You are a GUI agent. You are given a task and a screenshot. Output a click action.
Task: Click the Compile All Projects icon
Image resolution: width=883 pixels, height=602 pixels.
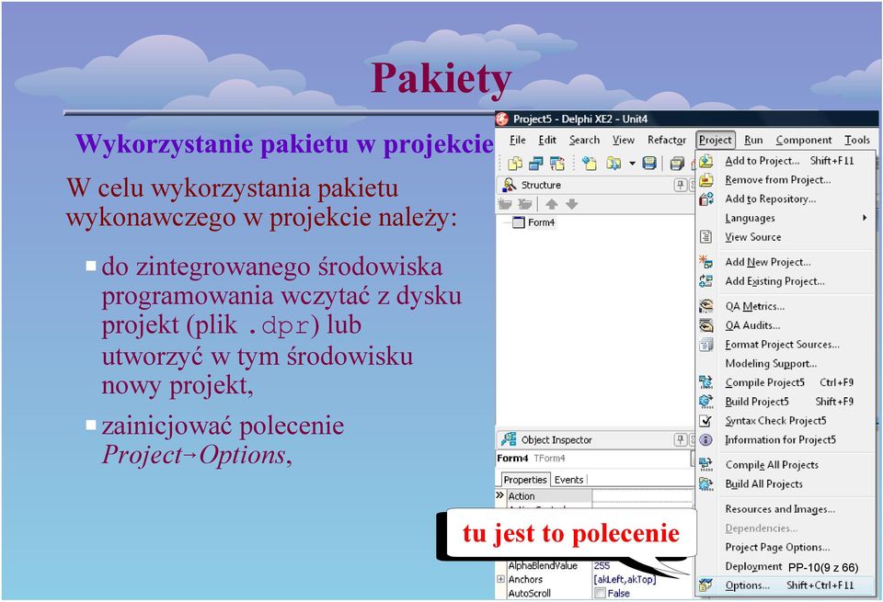[x=705, y=465]
